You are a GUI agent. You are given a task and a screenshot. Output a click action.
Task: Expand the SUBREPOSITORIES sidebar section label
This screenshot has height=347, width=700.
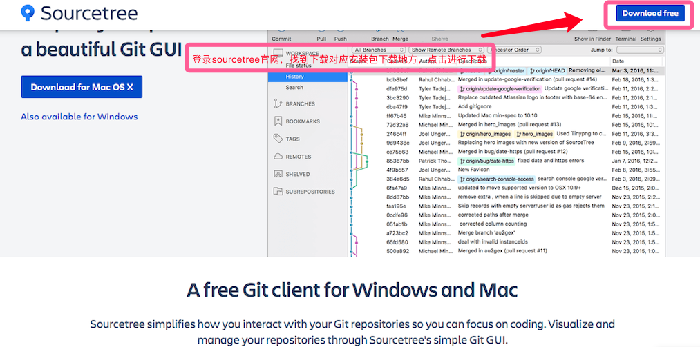click(310, 192)
